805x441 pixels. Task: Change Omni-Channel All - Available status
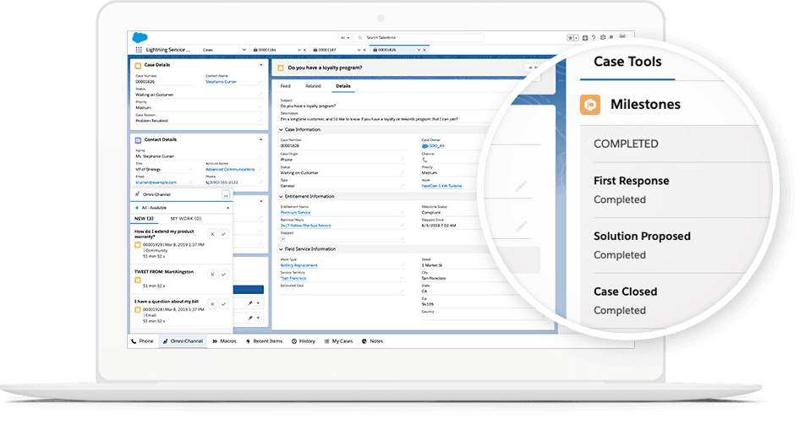181,208
